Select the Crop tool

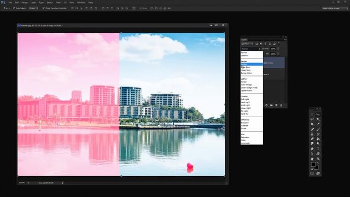(312, 124)
